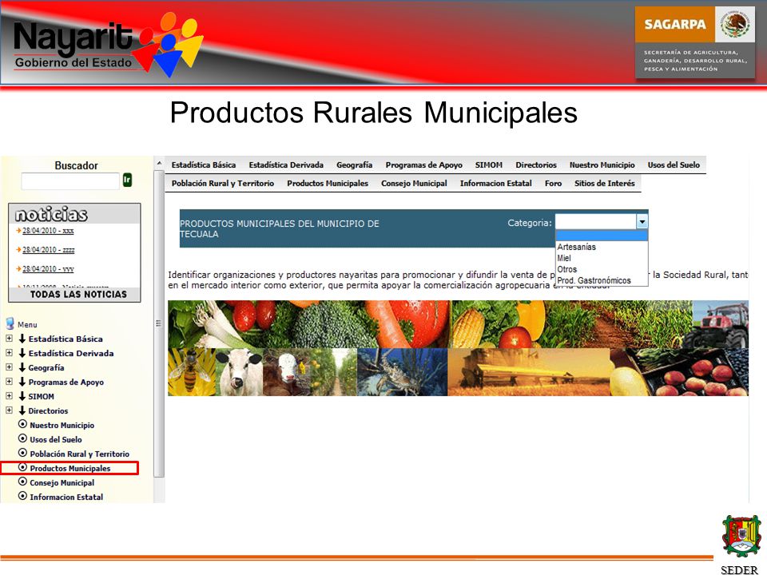Click the sidebar scroll up arrow
Screen dimensions: 767x575
(x=159, y=163)
